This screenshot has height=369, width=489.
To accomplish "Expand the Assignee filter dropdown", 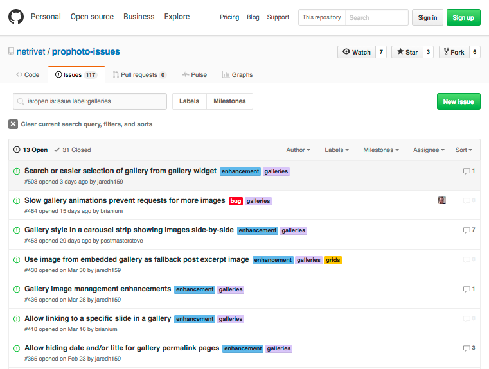I will click(429, 150).
